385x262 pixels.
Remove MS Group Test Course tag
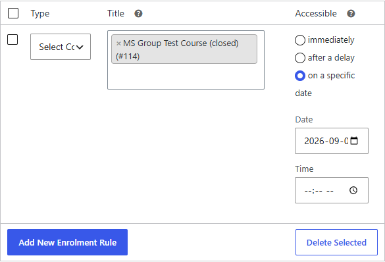(x=118, y=43)
